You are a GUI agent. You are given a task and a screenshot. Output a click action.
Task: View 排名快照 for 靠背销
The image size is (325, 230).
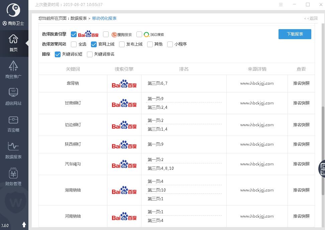point(301,83)
